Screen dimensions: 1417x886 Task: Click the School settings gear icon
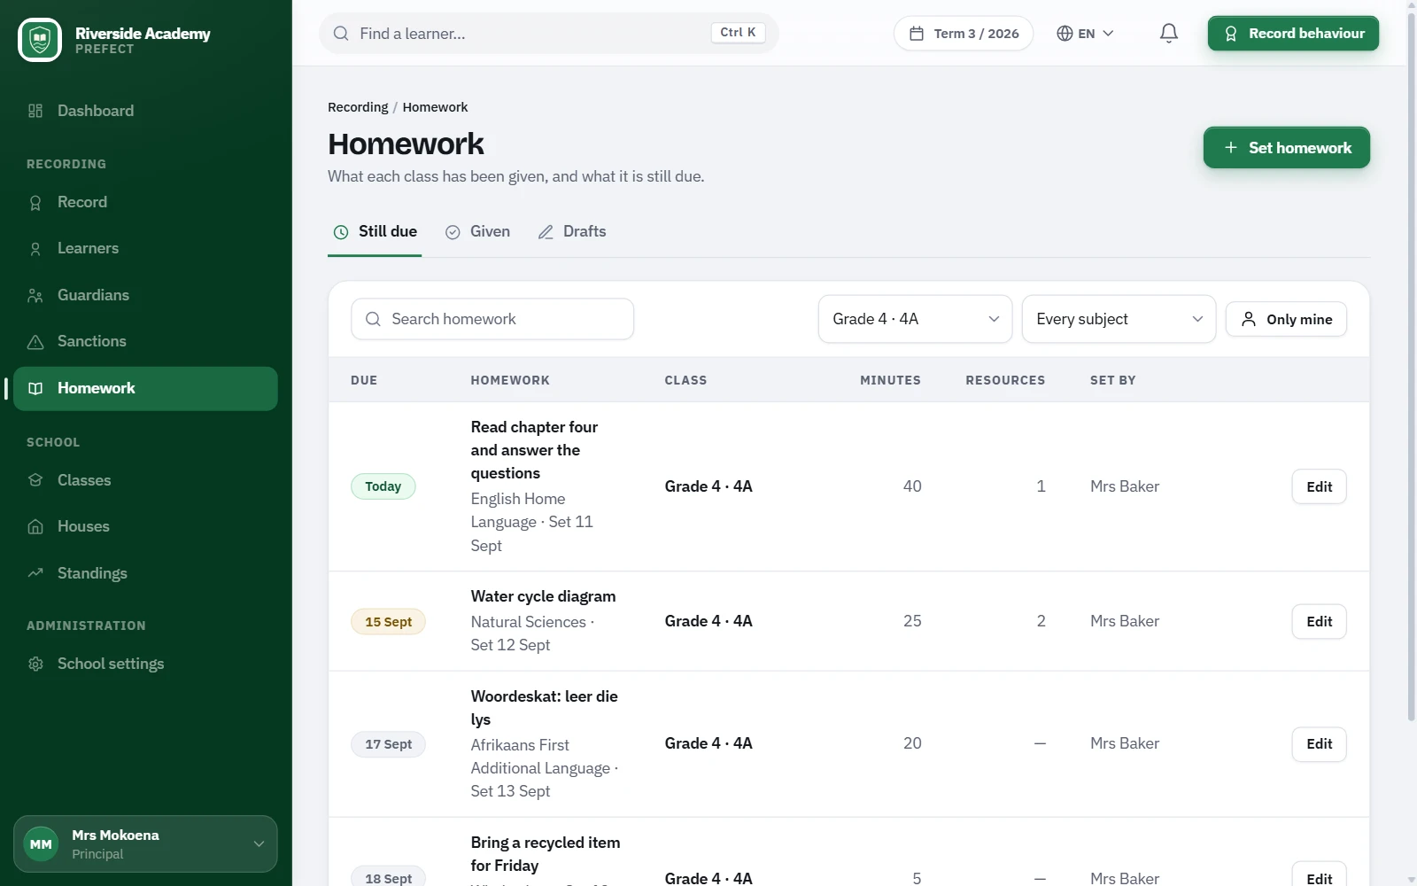pos(35,664)
